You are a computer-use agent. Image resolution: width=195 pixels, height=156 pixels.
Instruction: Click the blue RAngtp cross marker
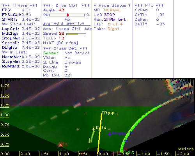pyautogui.click(x=110, y=134)
